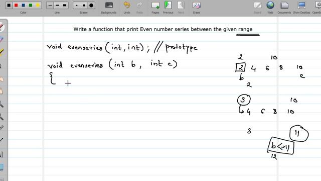Select the Highlighter tool in the side palette
The width and height of the screenshot is (321, 181).
point(2,52)
